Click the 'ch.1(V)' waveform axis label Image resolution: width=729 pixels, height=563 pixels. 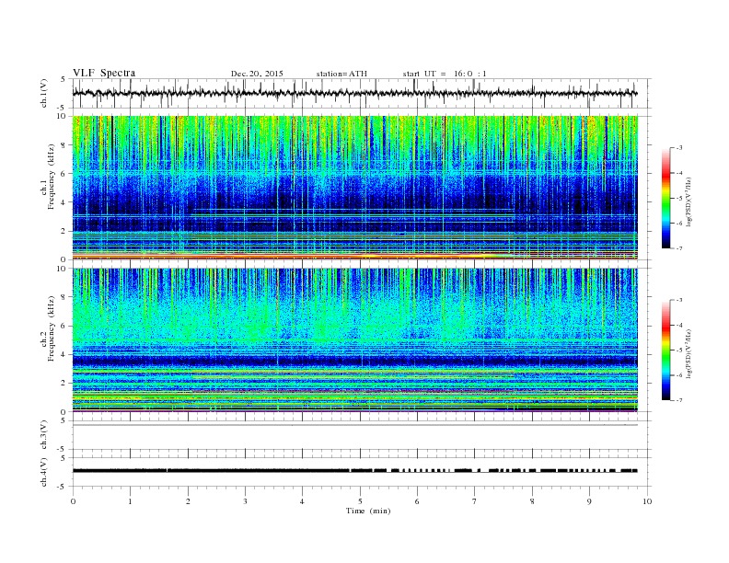(43, 93)
